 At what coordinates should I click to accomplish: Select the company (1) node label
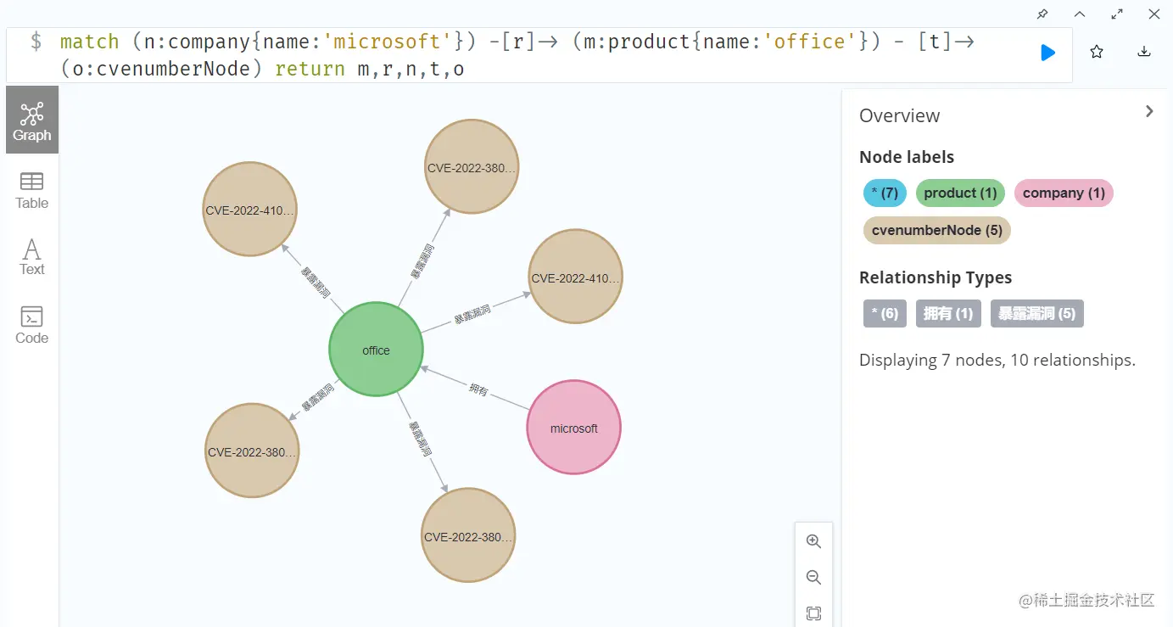[1064, 193]
